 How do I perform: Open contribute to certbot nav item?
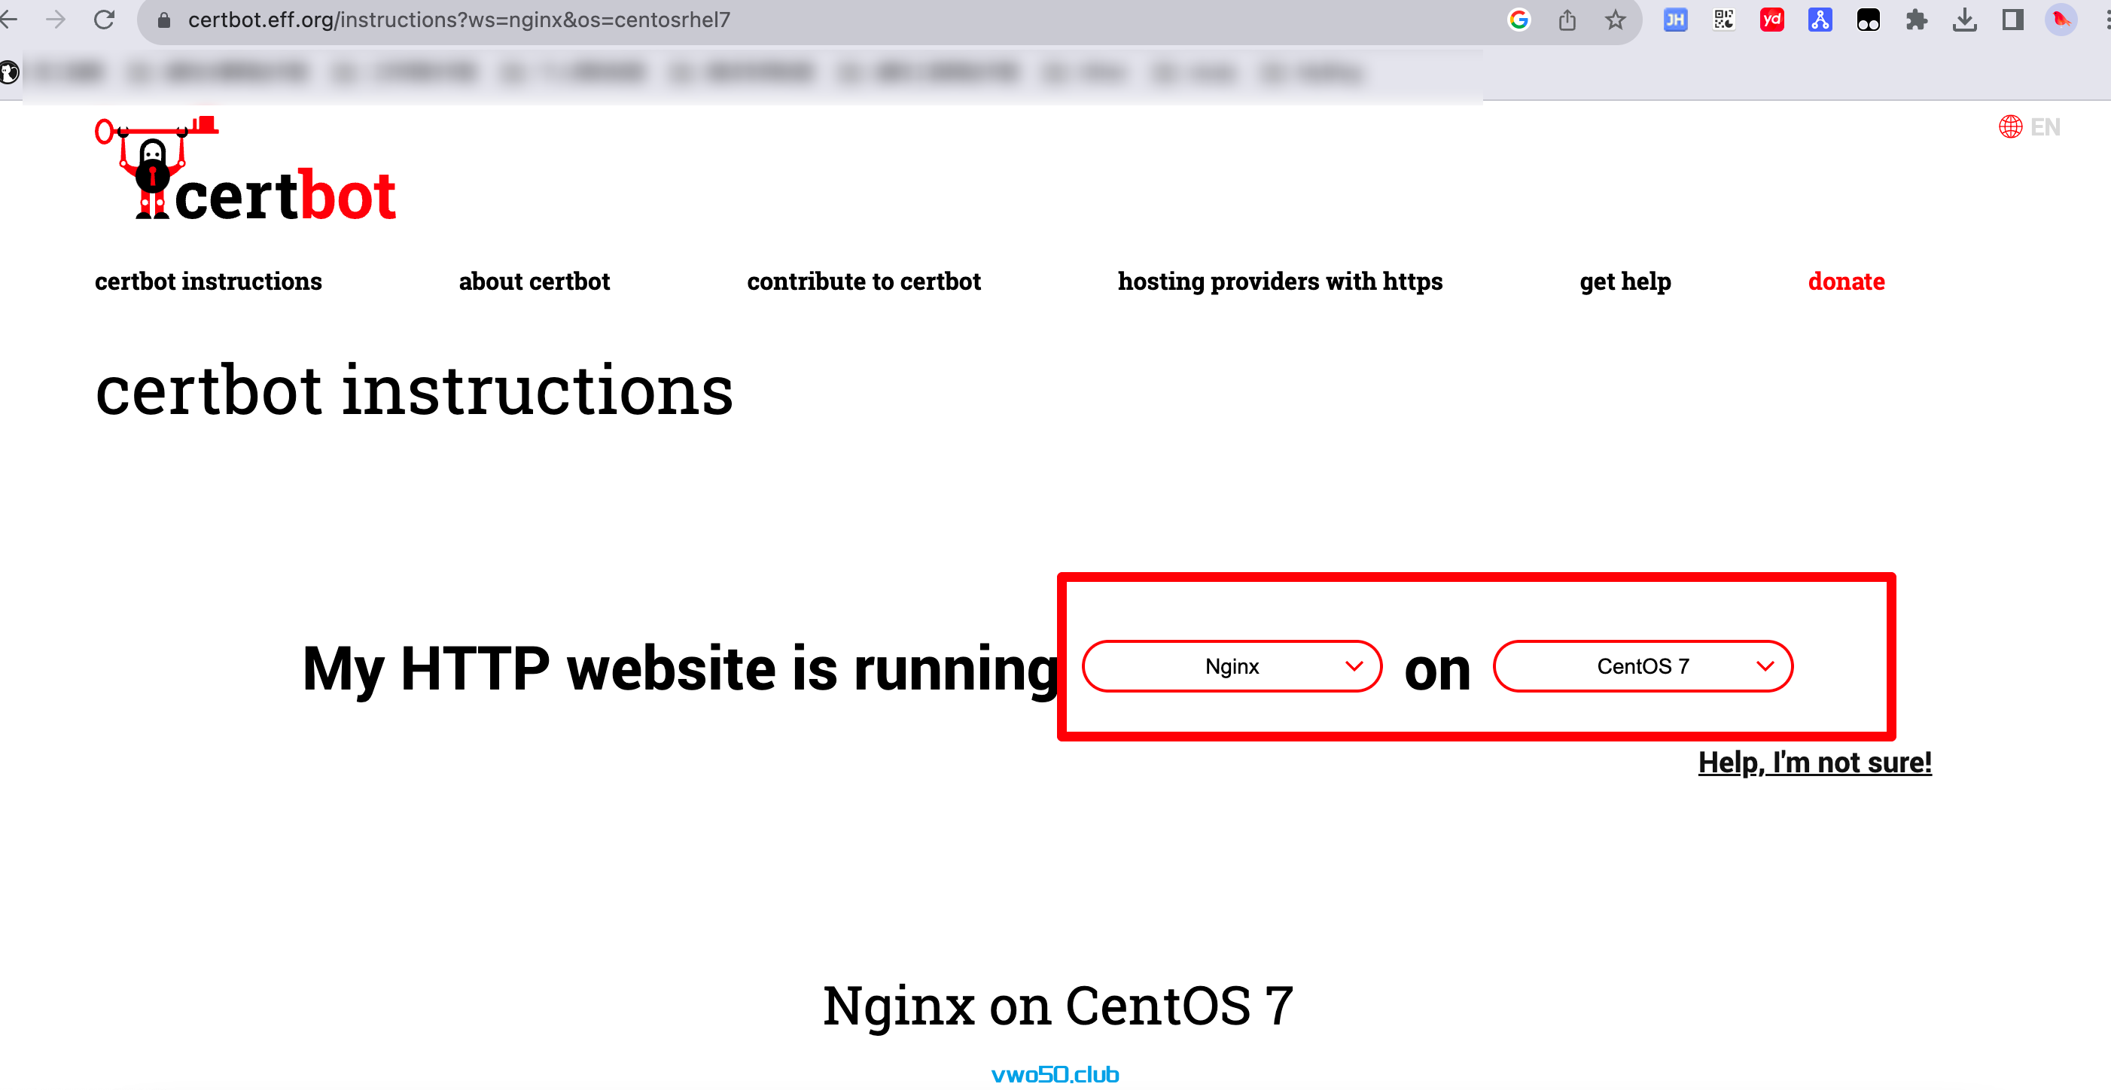click(x=864, y=281)
